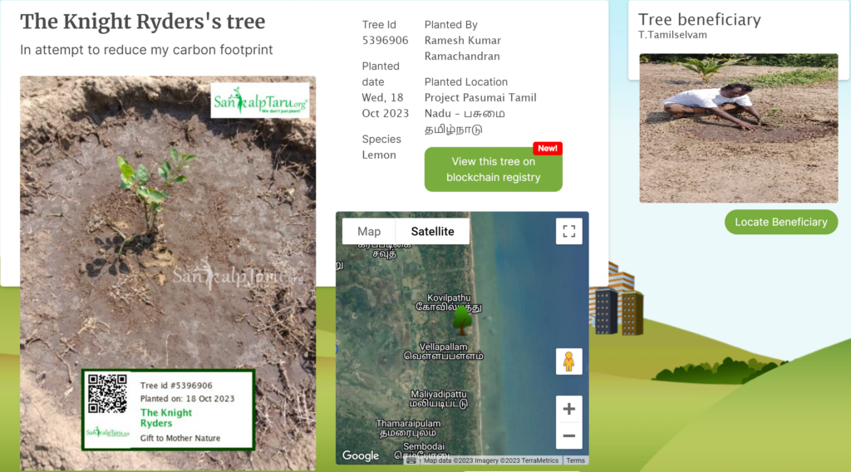Click the New! badge on the blockchain button

548,148
